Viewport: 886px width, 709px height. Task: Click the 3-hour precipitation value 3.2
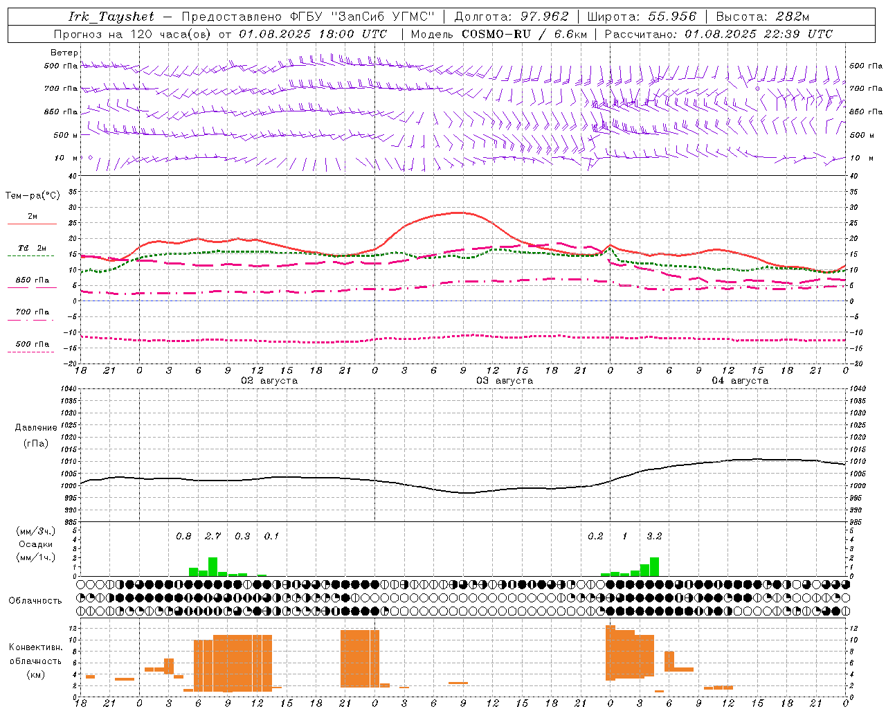[x=654, y=536]
